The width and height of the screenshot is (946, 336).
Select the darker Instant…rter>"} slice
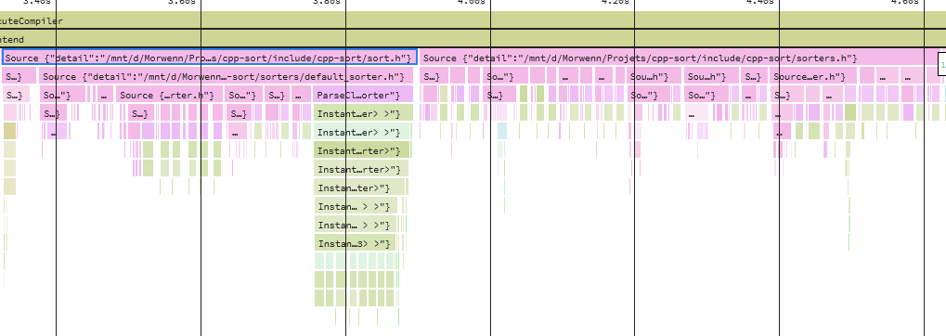click(361, 150)
